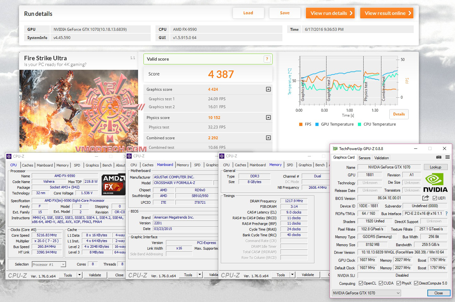Open About tab in CPU-Z CPU window
Screen dimensions: 455x302
(x=120, y=165)
